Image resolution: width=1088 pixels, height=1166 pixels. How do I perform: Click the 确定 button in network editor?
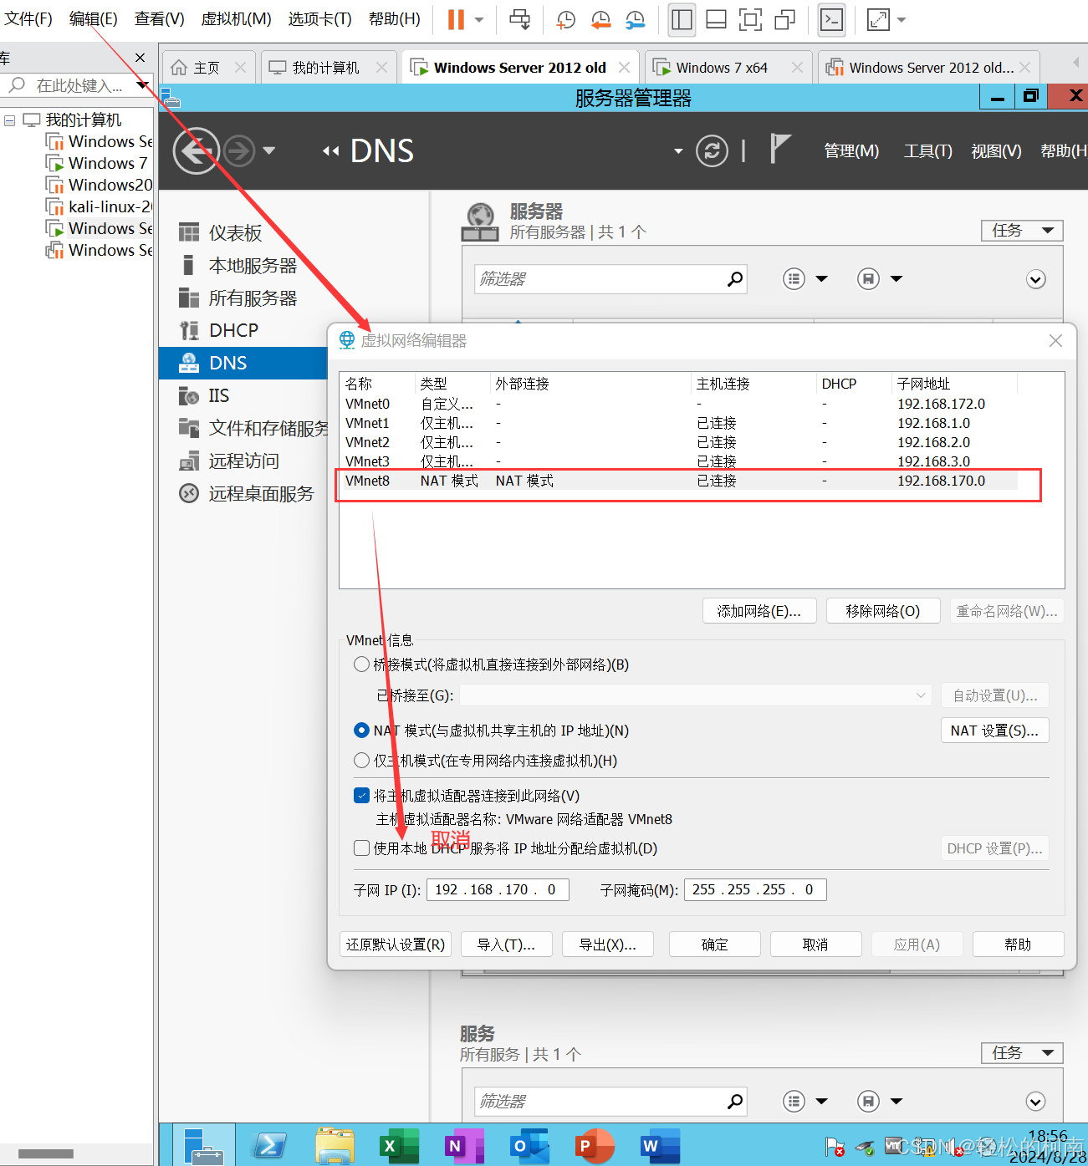714,945
